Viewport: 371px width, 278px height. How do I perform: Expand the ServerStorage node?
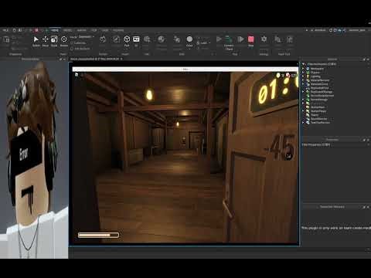304,100
